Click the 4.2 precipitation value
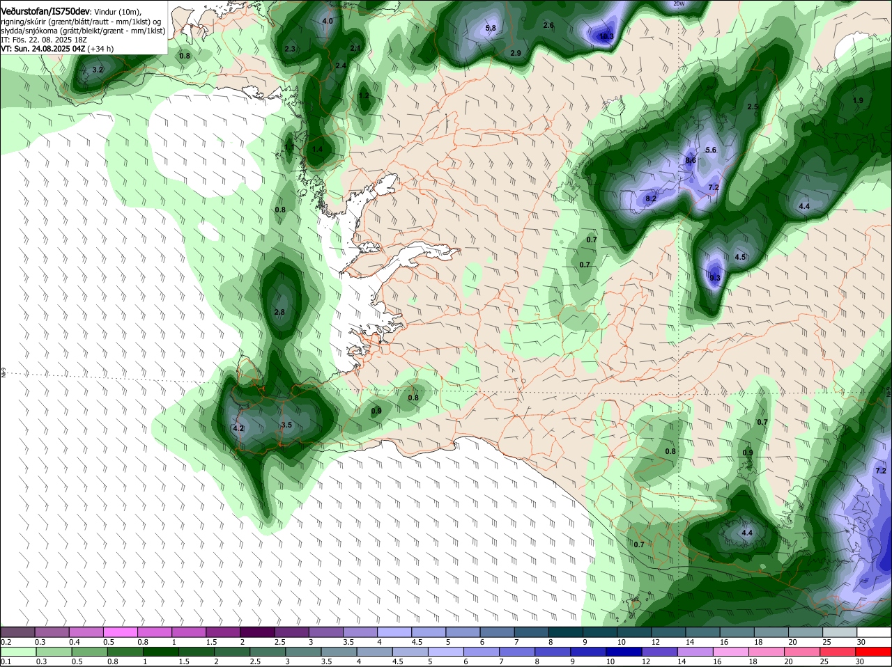 click(238, 428)
